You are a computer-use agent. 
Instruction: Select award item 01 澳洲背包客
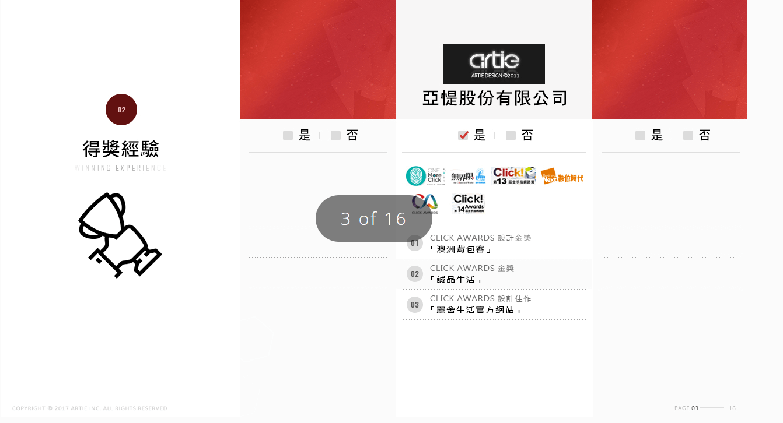(494, 243)
